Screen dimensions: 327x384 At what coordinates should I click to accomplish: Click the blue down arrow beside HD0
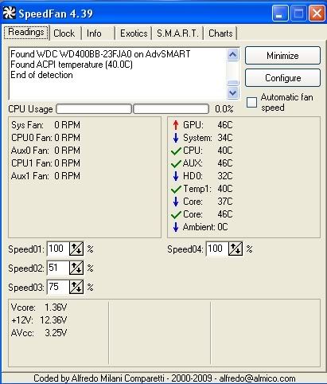coord(176,176)
